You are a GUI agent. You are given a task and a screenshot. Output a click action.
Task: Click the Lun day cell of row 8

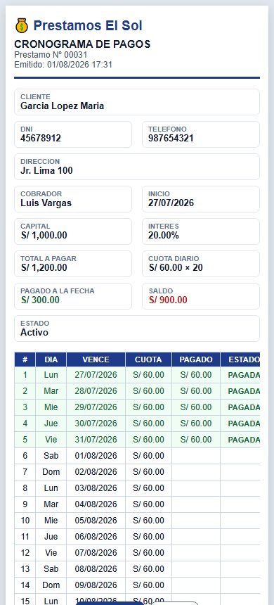click(51, 488)
